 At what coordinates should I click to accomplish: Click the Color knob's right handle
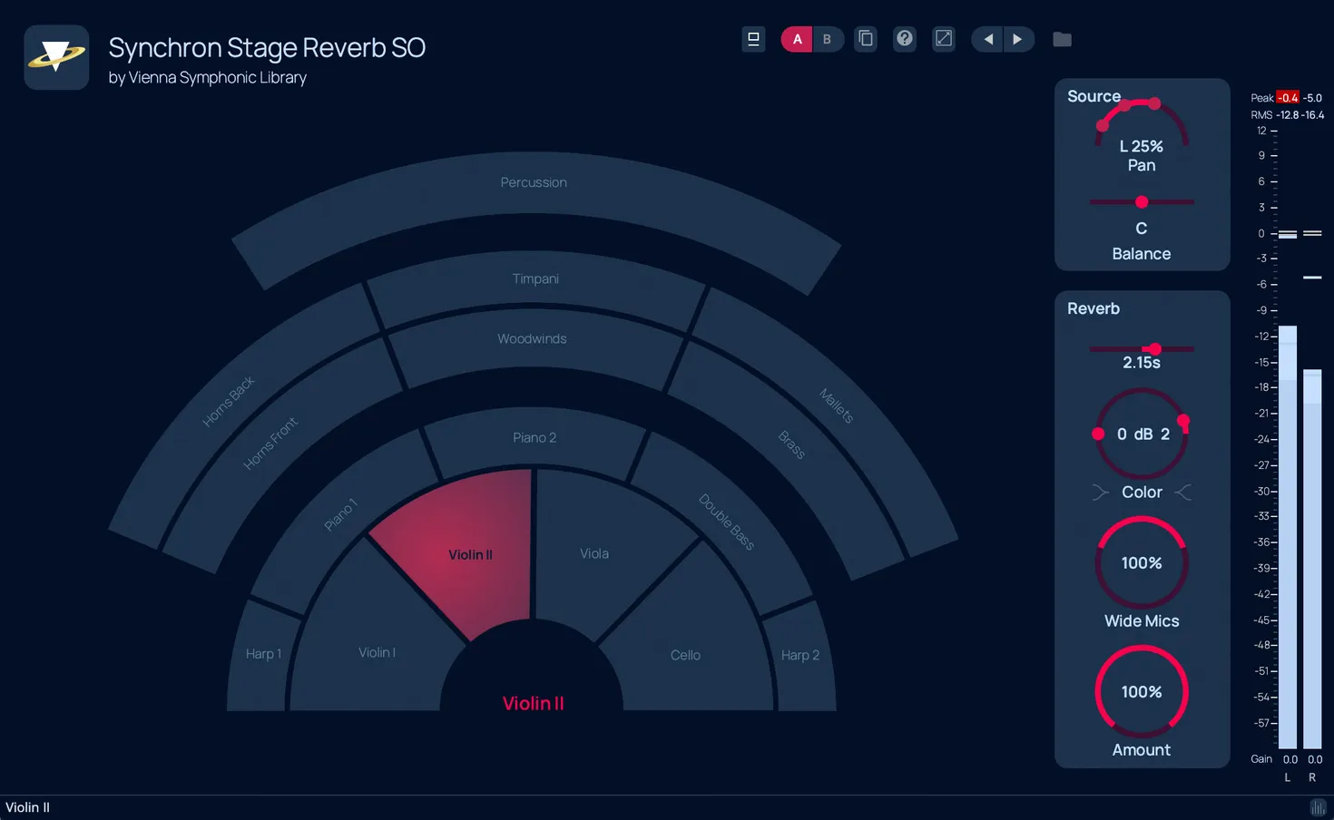coord(1183,421)
